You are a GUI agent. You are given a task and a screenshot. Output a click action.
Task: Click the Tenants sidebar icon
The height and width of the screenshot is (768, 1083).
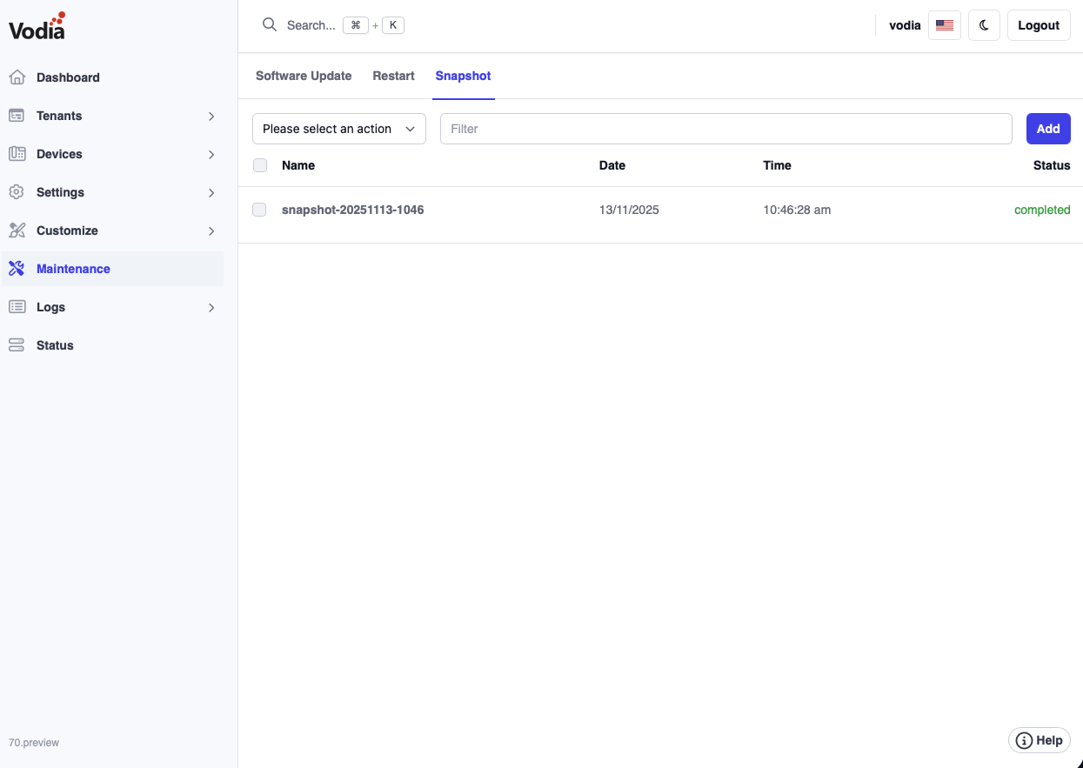click(17, 116)
